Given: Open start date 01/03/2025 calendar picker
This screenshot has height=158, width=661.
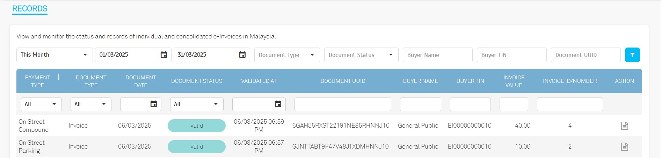Looking at the screenshot, I should (x=164, y=55).
